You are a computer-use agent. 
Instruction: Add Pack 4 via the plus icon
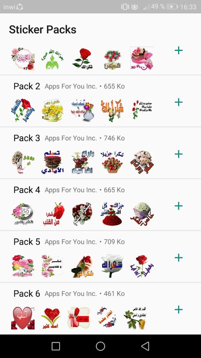[x=179, y=206]
